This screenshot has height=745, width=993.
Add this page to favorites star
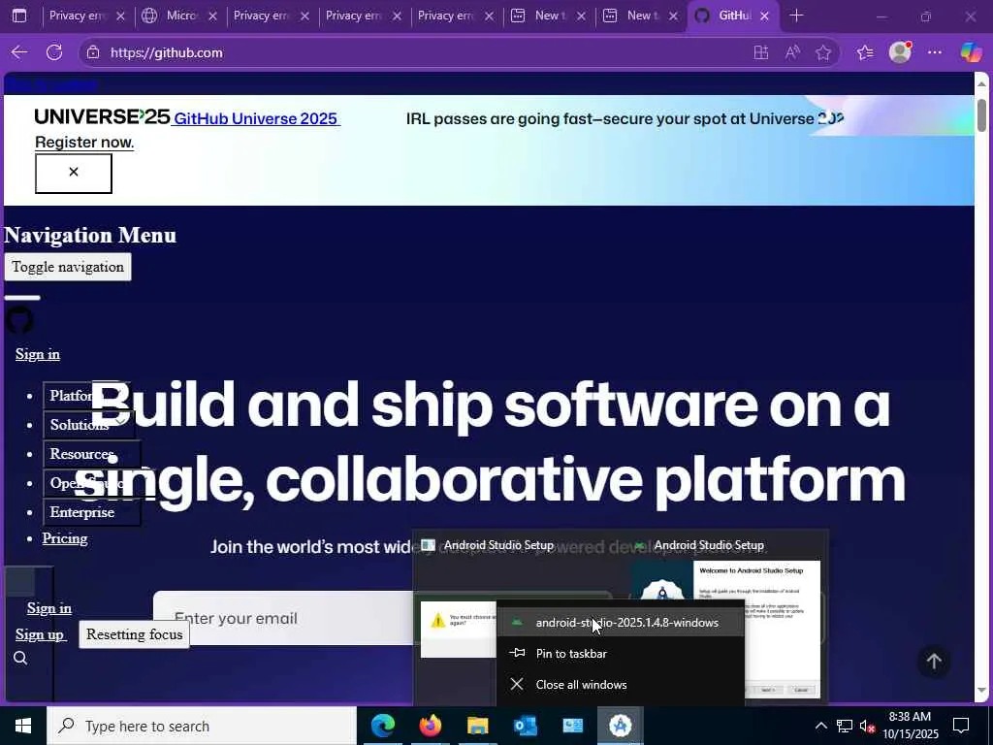(x=823, y=52)
